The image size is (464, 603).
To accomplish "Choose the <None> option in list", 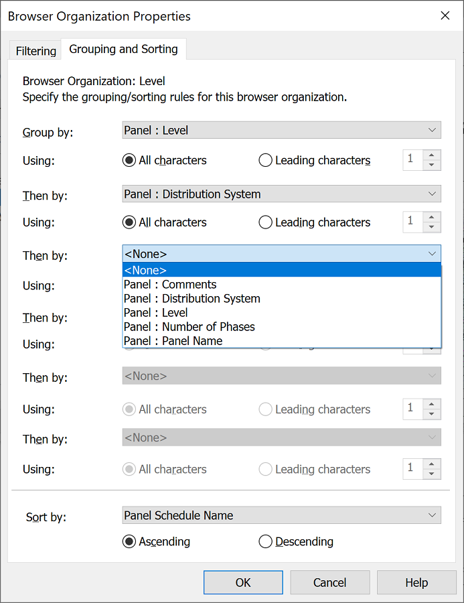I will (x=145, y=270).
